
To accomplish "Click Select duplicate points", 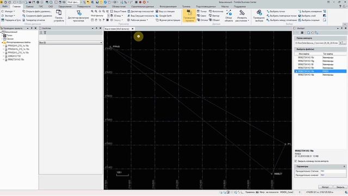I will click(x=282, y=16).
